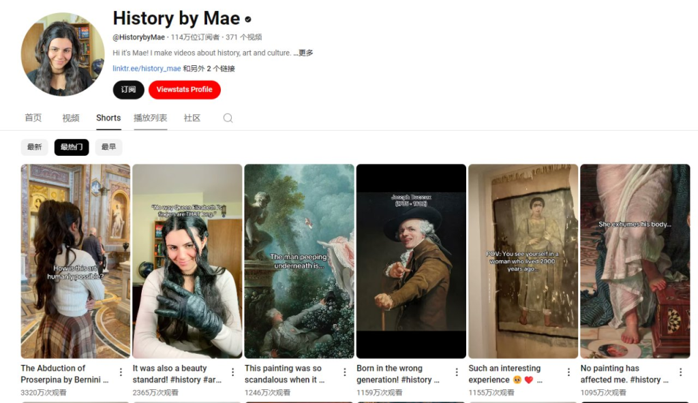Open the Joseph Ducreux short thumbnail
Screen dimensions: 698x403
(x=411, y=261)
